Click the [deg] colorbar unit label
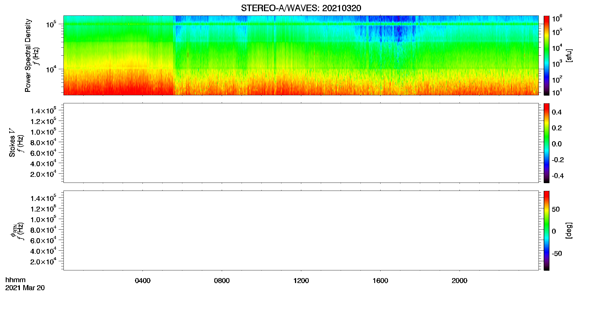Image resolution: width=602 pixels, height=310 pixels. [569, 230]
